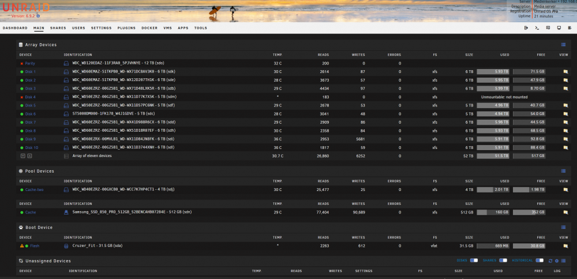Browse Cache-two pool via its folder icon

[x=565, y=190]
